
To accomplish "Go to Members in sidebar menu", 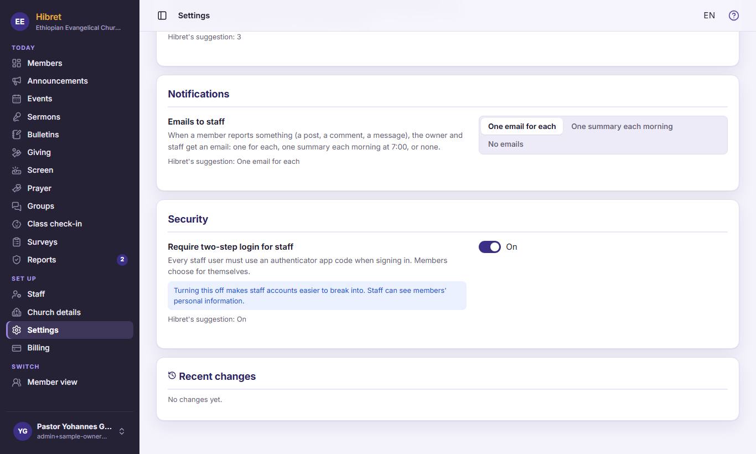I will 70,63.
